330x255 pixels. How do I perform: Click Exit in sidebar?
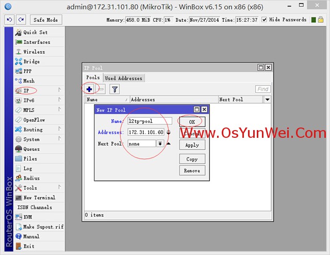[39, 246]
